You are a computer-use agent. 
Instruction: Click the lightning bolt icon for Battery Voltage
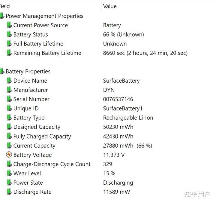tap(9, 155)
